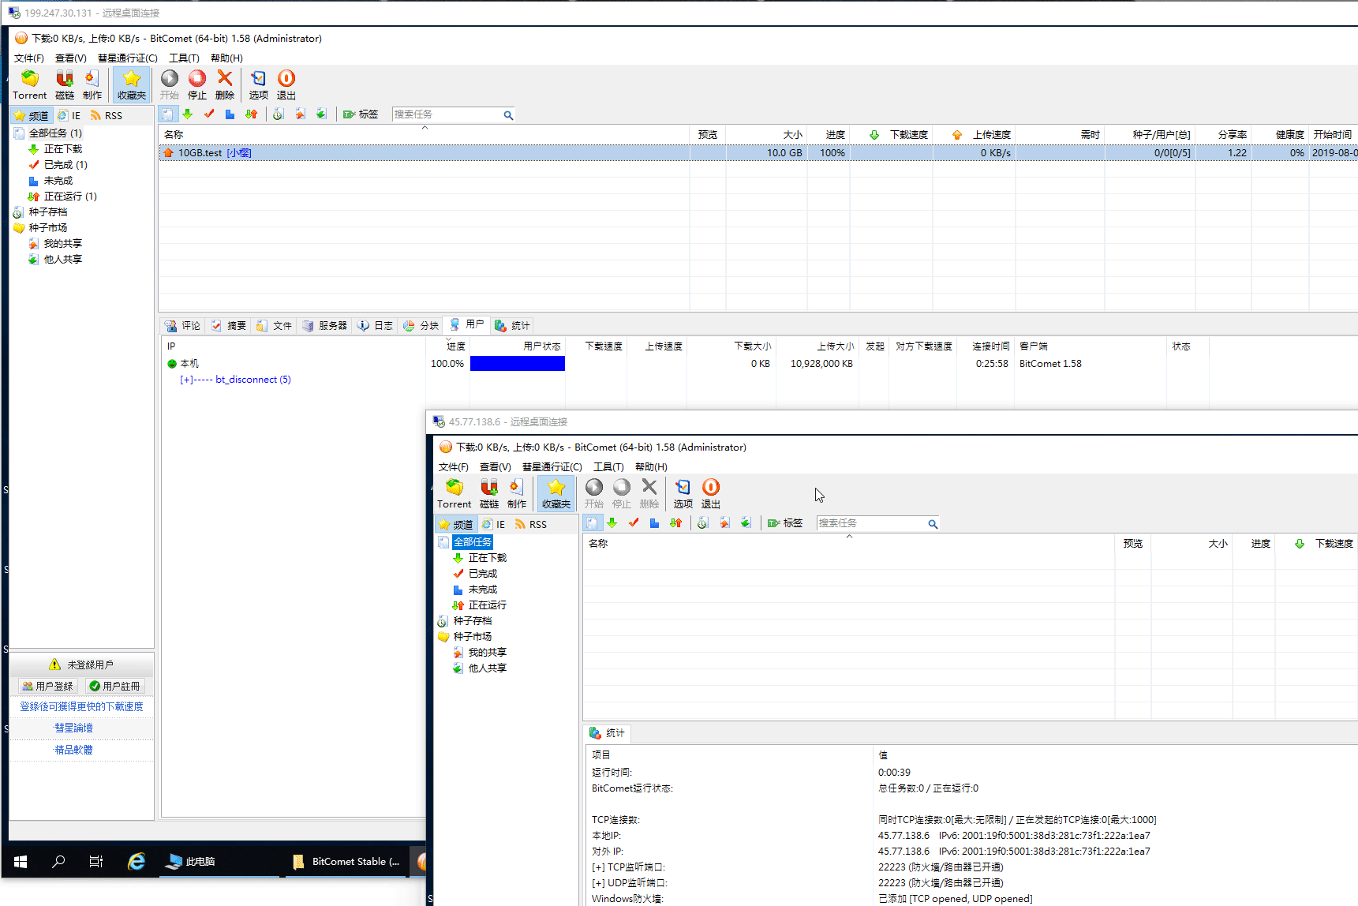Open Torrent button in back BitComet window
This screenshot has height=906, width=1358.
tap(29, 84)
